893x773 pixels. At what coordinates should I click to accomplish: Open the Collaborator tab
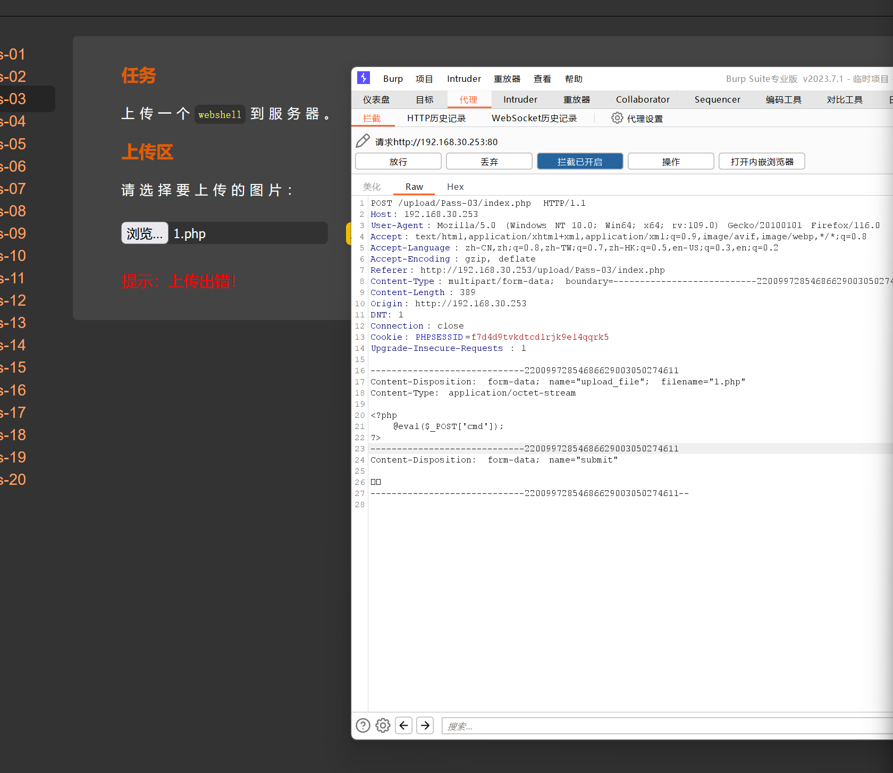(x=643, y=99)
